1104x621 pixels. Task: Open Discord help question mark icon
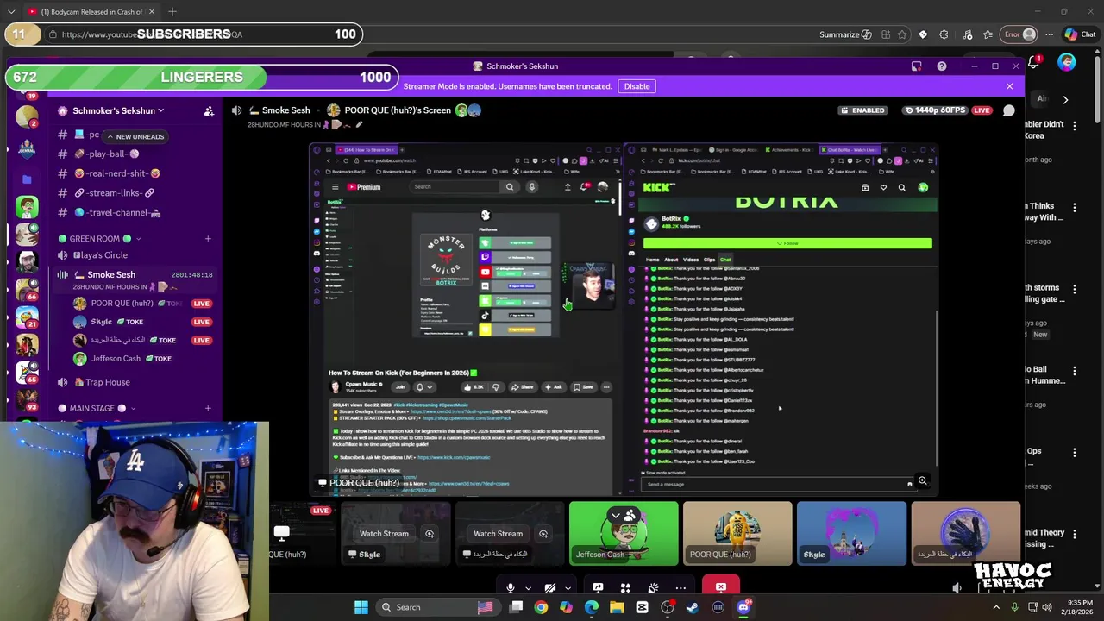942,66
